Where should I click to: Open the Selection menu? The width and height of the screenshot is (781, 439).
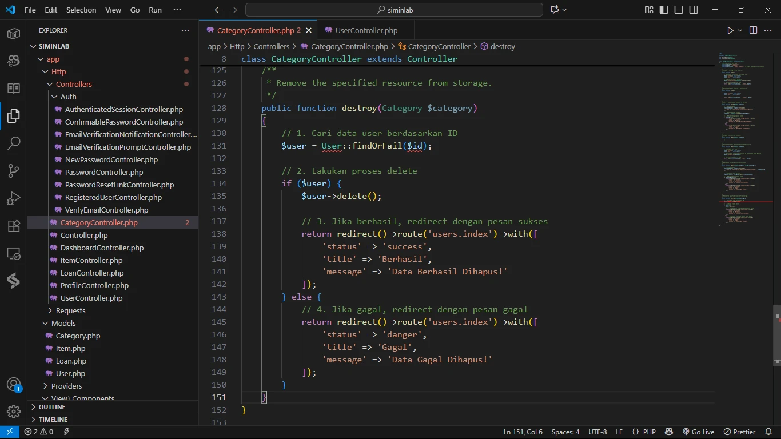(x=81, y=10)
